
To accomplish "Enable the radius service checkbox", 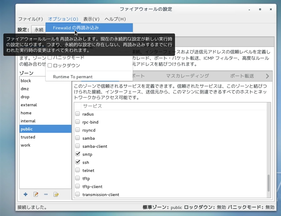I will (x=77, y=114).
